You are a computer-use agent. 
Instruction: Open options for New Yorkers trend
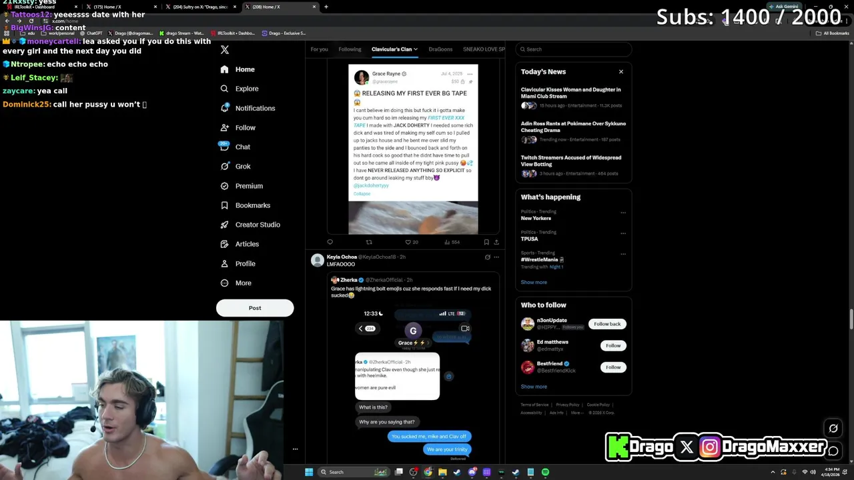pyautogui.click(x=623, y=213)
